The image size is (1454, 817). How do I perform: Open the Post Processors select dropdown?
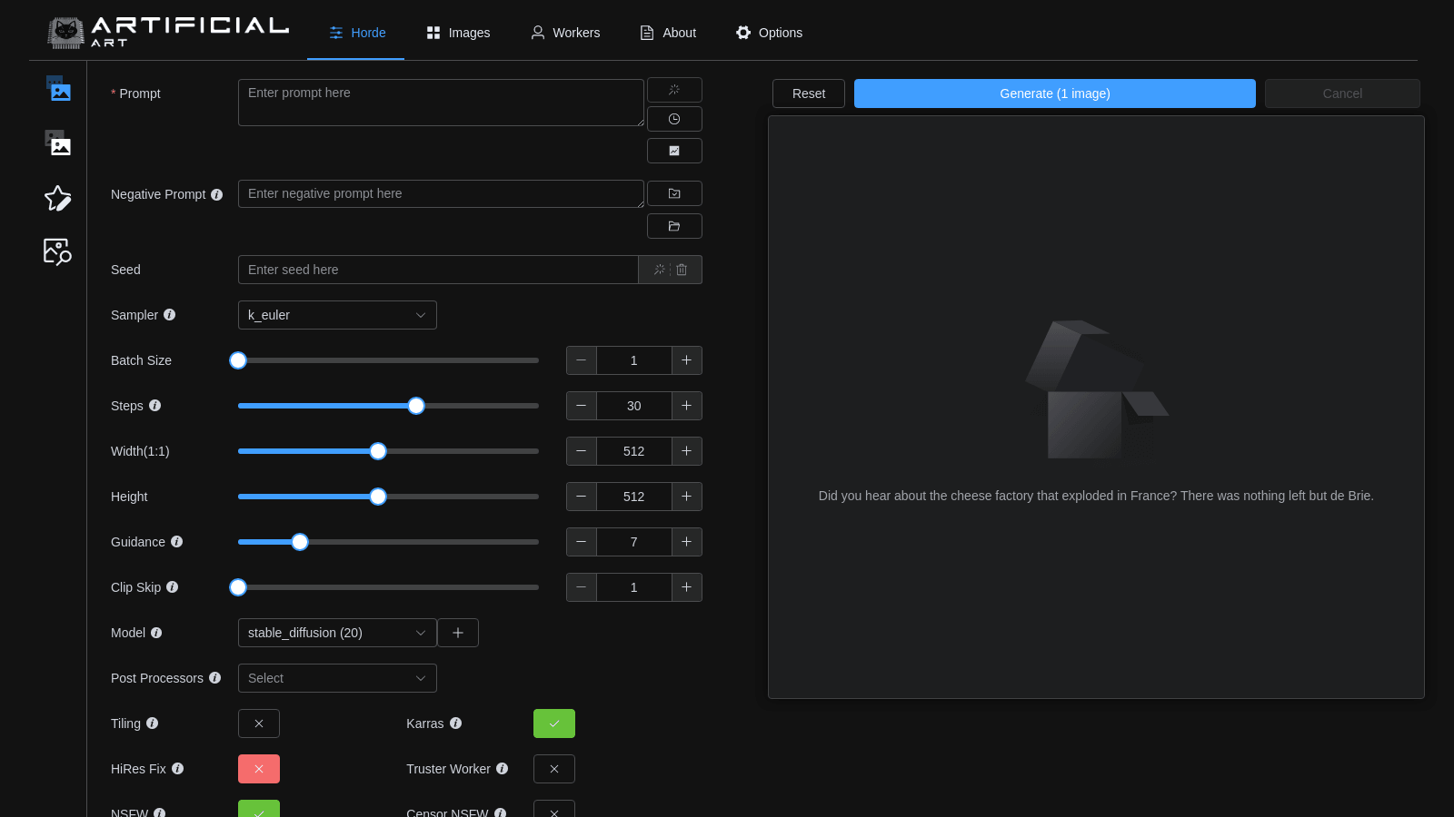pos(337,678)
